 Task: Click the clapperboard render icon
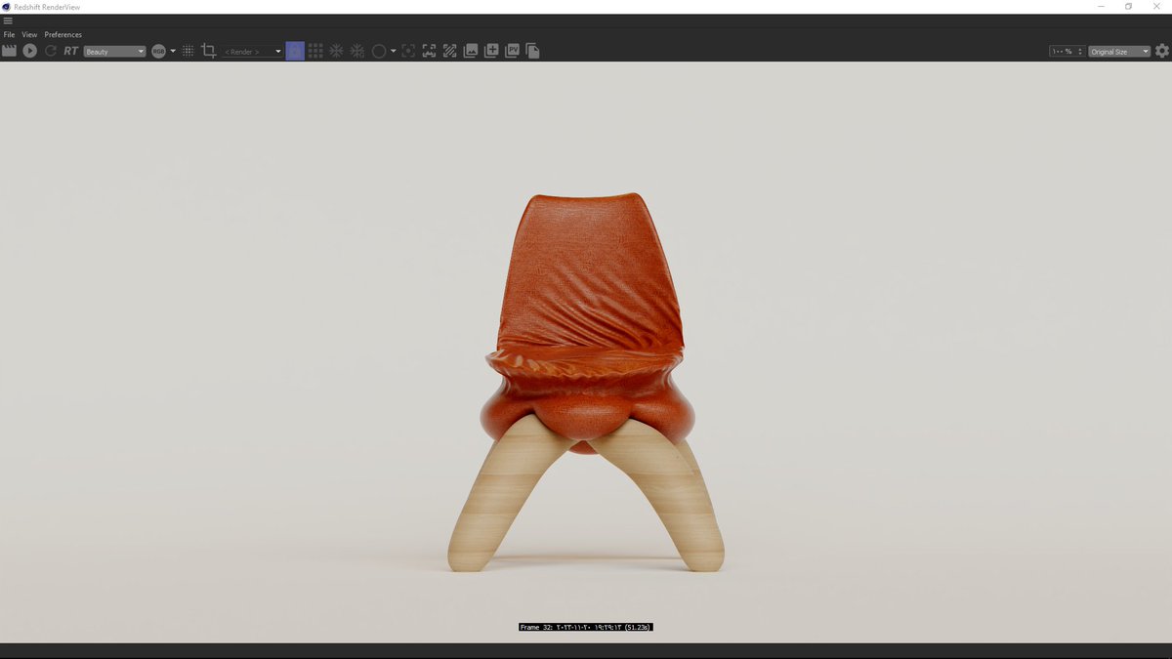pos(9,51)
